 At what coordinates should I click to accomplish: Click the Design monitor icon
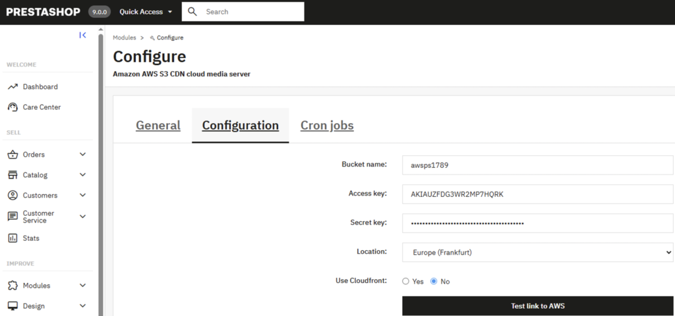pyautogui.click(x=13, y=306)
